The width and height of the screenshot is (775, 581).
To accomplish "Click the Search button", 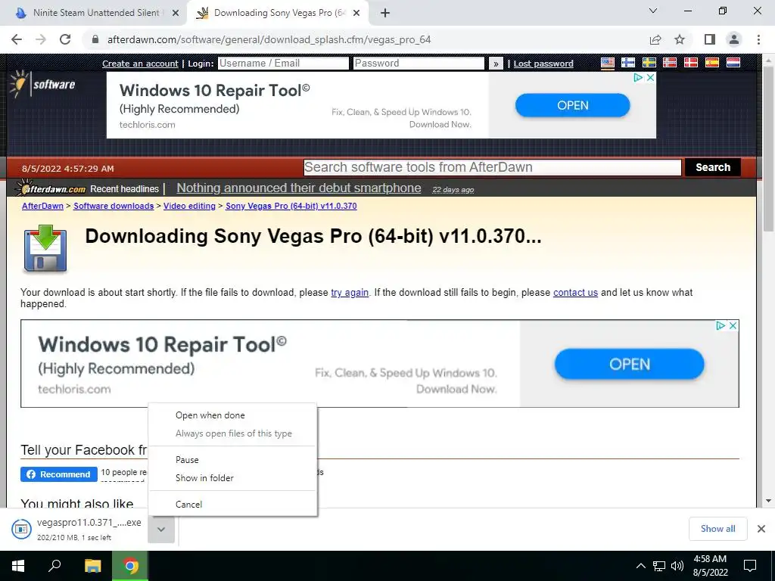I will coord(713,167).
